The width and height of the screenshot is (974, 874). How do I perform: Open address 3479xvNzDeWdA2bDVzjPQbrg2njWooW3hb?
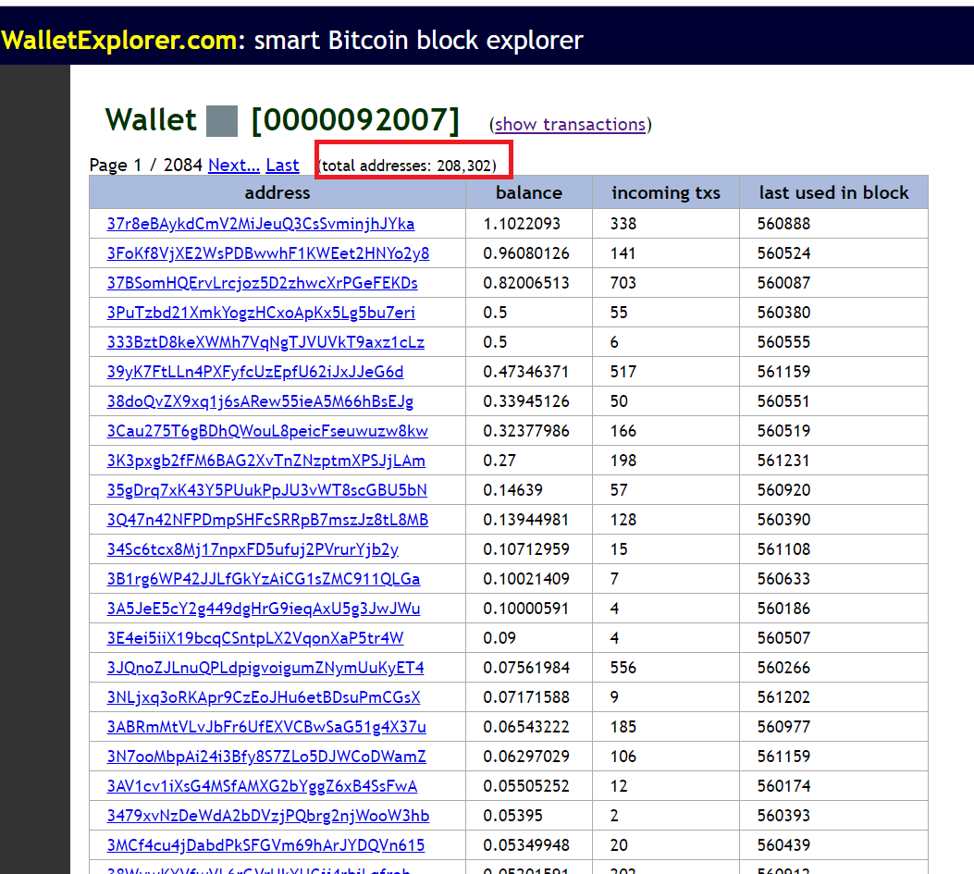coord(268,817)
